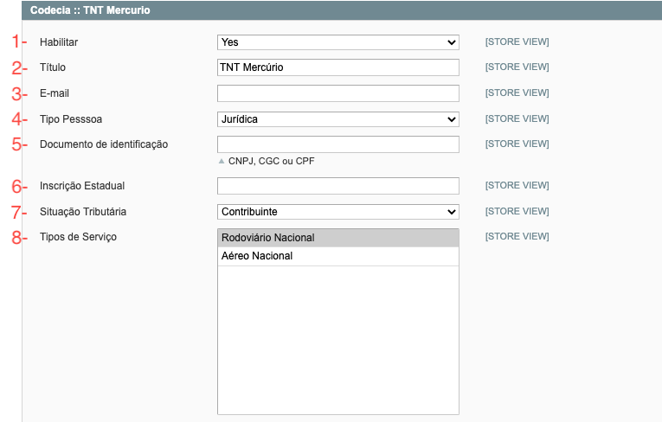
Task: Choose Aéreo Nacional in service list
Action: pos(337,256)
